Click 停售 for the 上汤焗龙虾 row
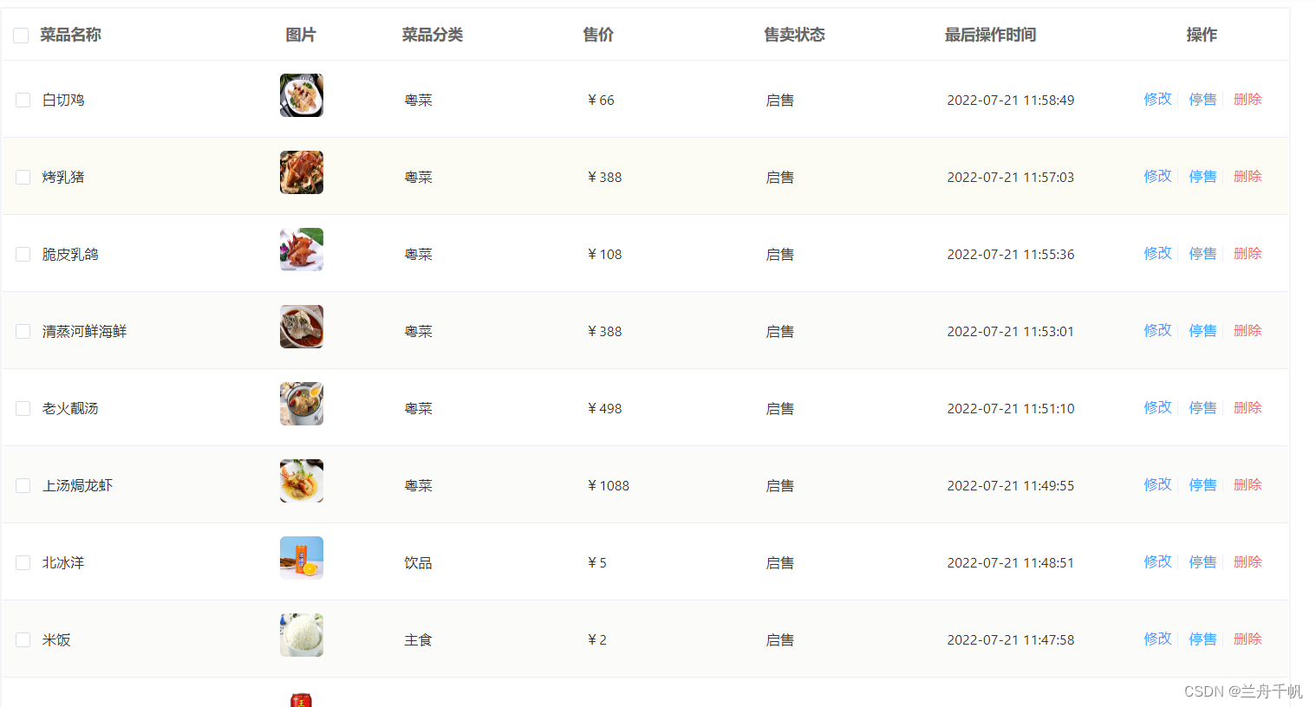 click(x=1202, y=484)
